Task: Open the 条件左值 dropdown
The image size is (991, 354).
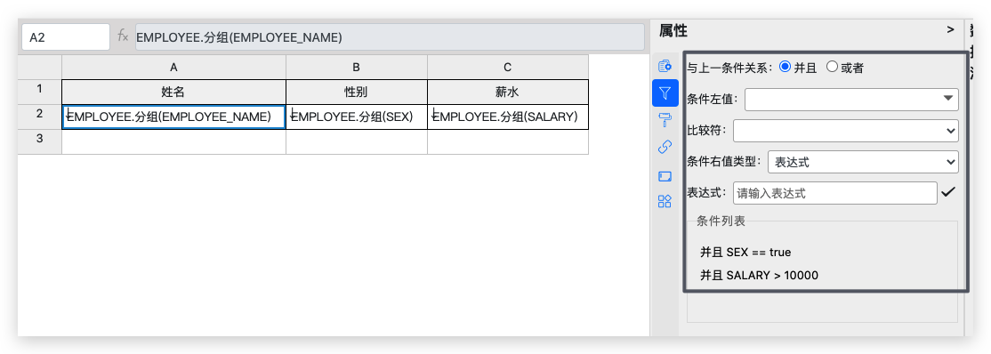Action: (x=851, y=99)
